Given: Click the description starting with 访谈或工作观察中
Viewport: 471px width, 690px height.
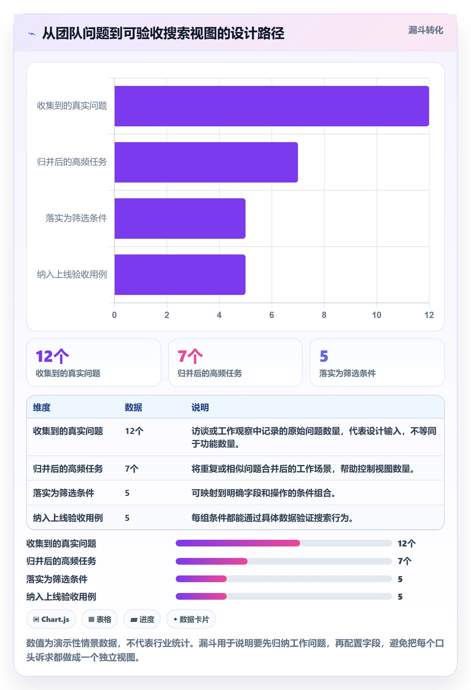Looking at the screenshot, I should click(x=314, y=437).
